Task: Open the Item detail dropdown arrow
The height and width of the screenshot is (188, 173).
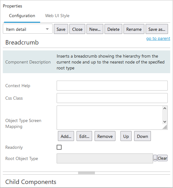Action: [x=47, y=29]
